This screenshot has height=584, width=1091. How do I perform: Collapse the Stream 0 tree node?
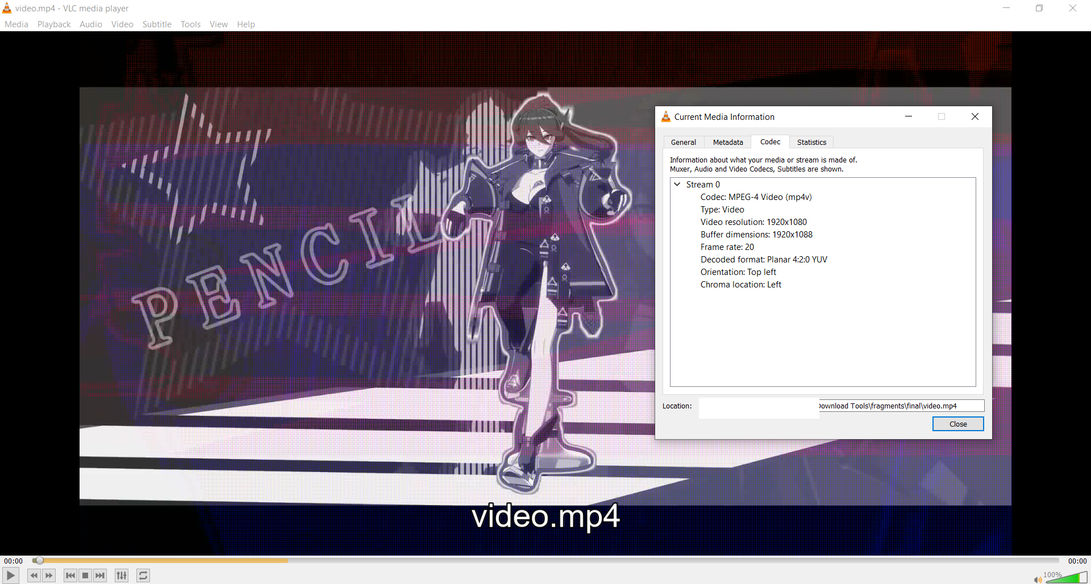677,185
